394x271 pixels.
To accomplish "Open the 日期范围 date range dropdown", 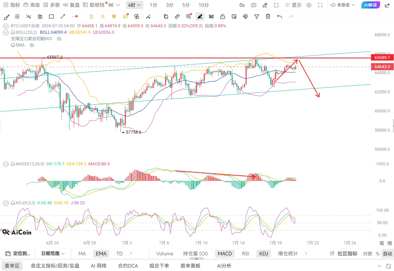I will [53, 253].
